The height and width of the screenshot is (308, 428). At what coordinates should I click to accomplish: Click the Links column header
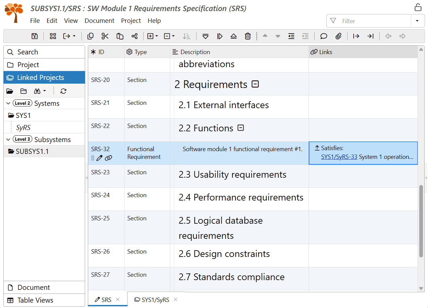click(x=363, y=52)
